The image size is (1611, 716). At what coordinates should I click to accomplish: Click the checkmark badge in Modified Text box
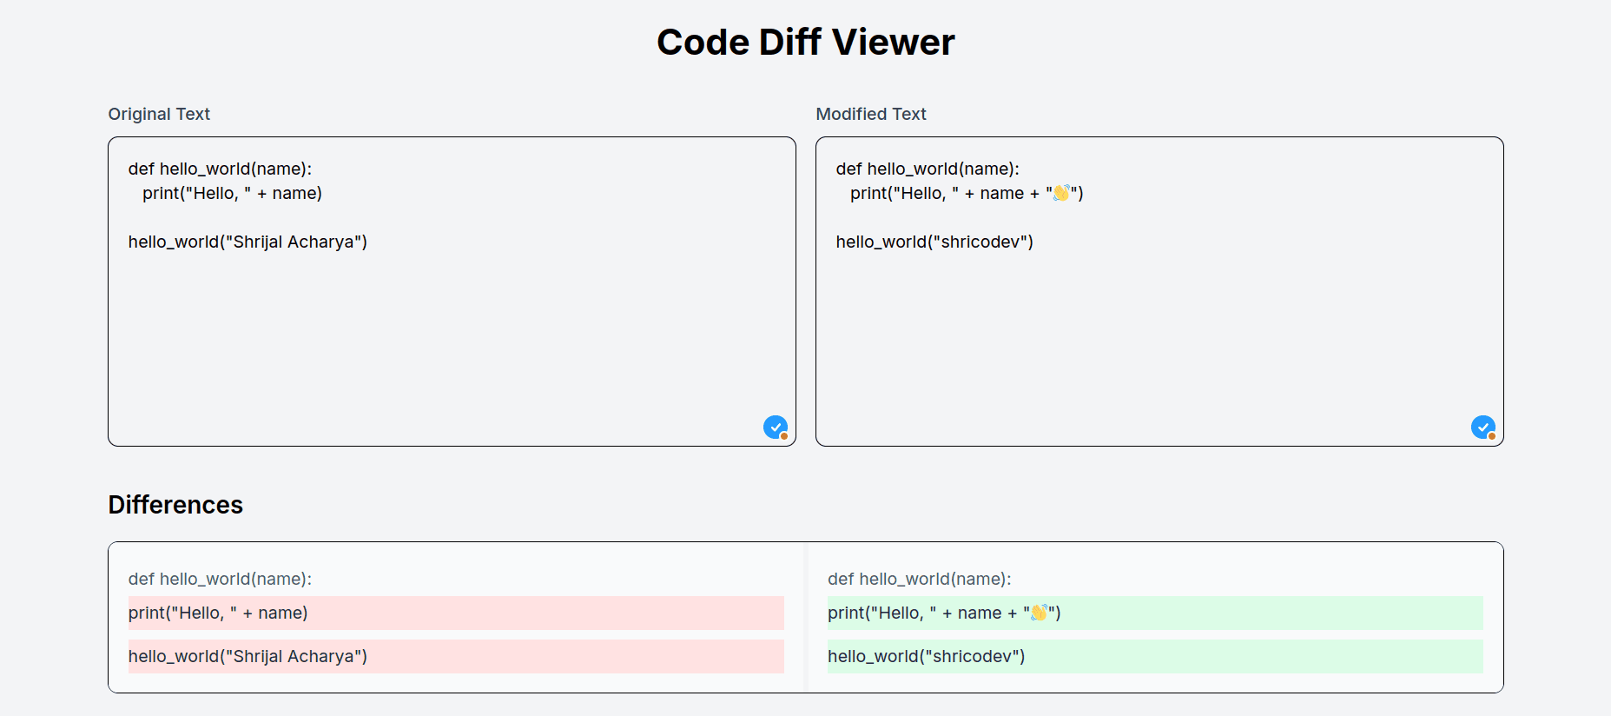click(1483, 428)
